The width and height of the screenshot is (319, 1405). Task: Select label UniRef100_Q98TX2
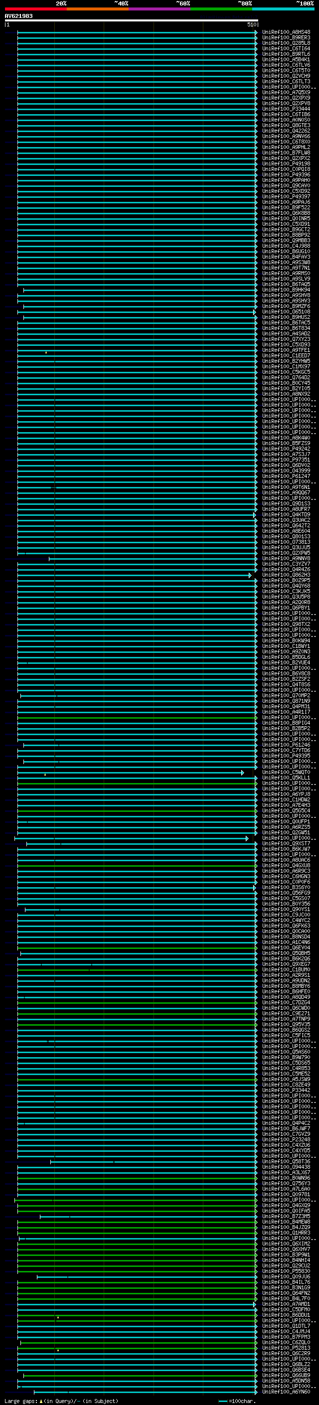tap(286, 624)
